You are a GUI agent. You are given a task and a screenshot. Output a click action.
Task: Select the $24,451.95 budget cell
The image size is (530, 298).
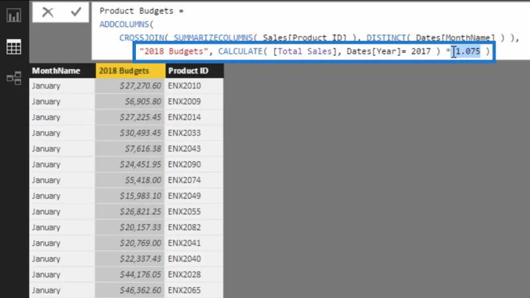pos(130,164)
